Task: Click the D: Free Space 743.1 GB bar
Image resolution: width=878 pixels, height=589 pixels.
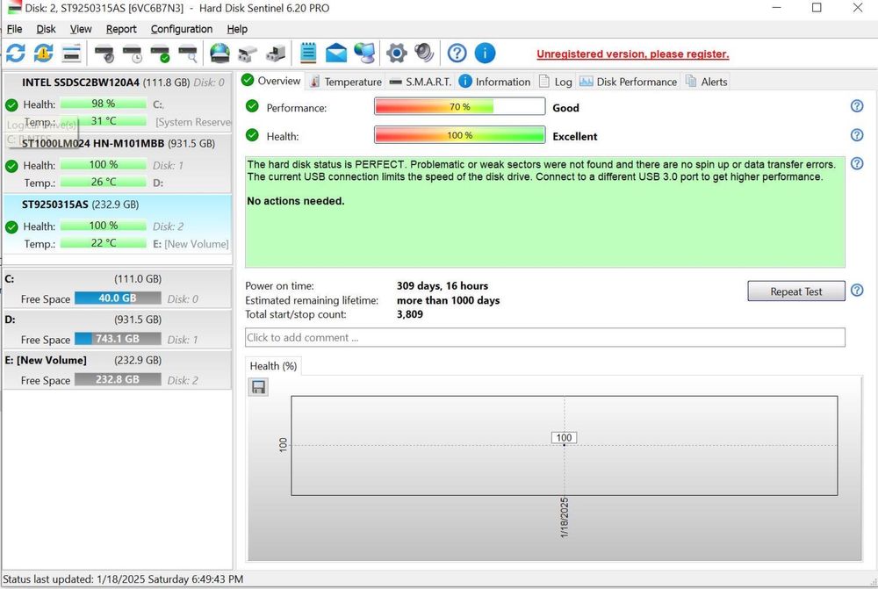Action: click(118, 339)
